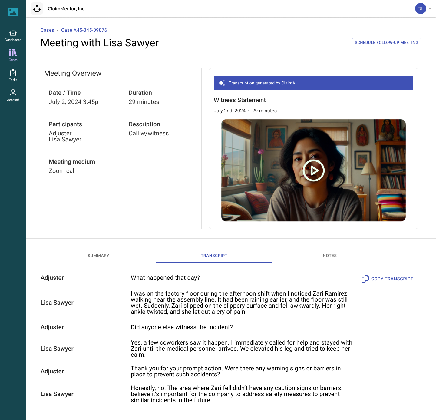
Task: Open the Notes tab
Action: 329,256
